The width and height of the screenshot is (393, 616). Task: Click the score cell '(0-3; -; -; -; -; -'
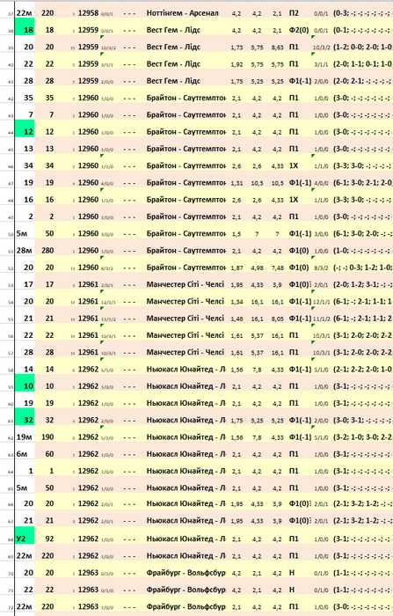pyautogui.click(x=362, y=13)
